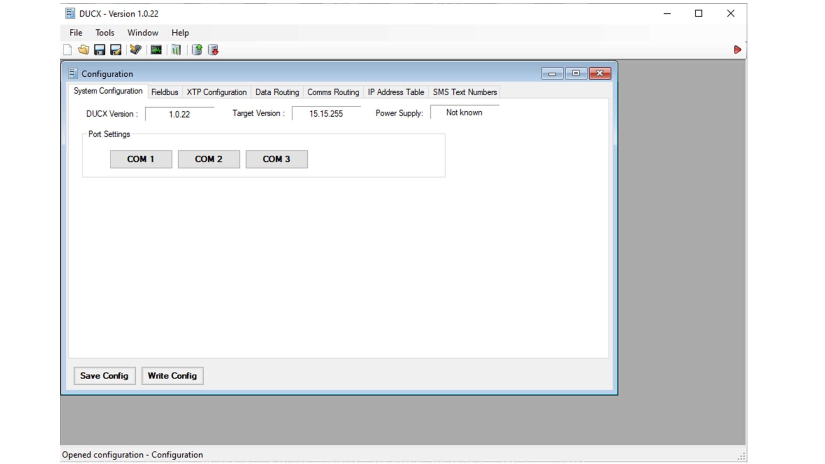Click the red play arrow at toolbar end
This screenshot has height=464, width=825.
coord(738,50)
